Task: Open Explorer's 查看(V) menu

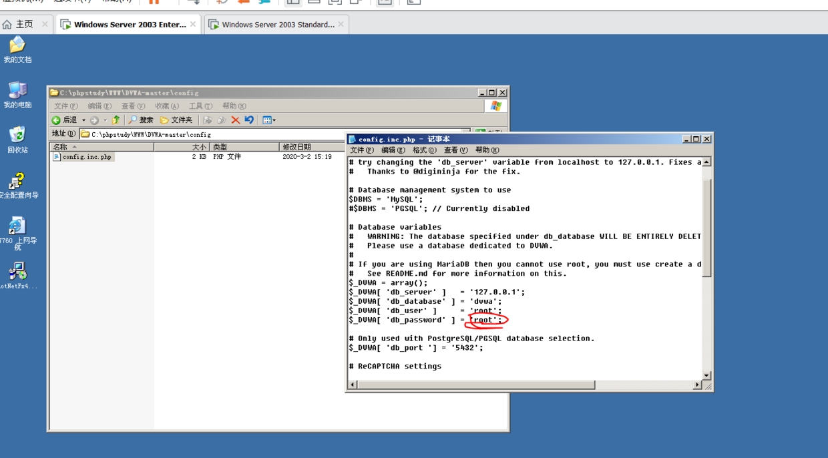Action: click(133, 106)
